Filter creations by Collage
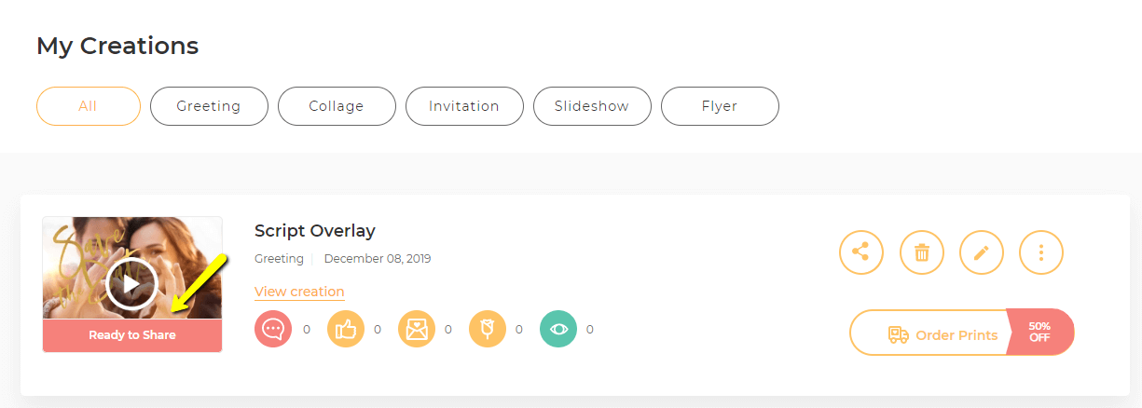The height and width of the screenshot is (408, 1142). pos(337,106)
